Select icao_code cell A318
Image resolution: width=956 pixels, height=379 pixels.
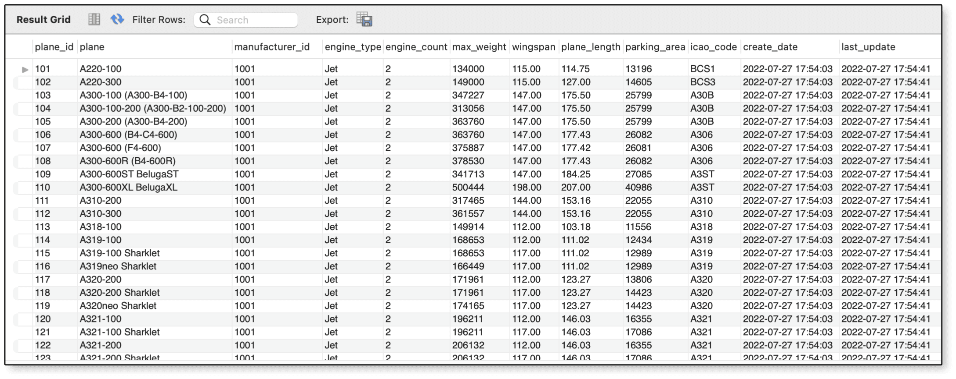coord(701,227)
